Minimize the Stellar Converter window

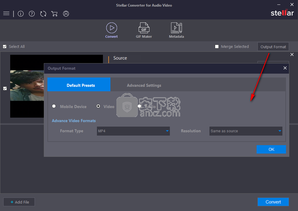point(279,4)
